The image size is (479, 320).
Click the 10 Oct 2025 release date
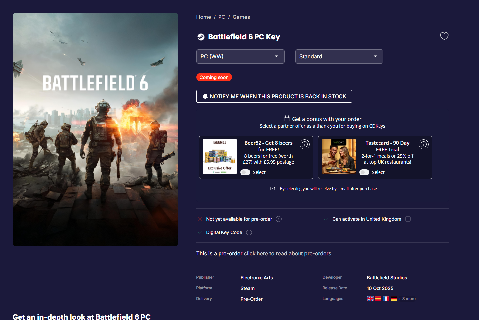(x=380, y=288)
